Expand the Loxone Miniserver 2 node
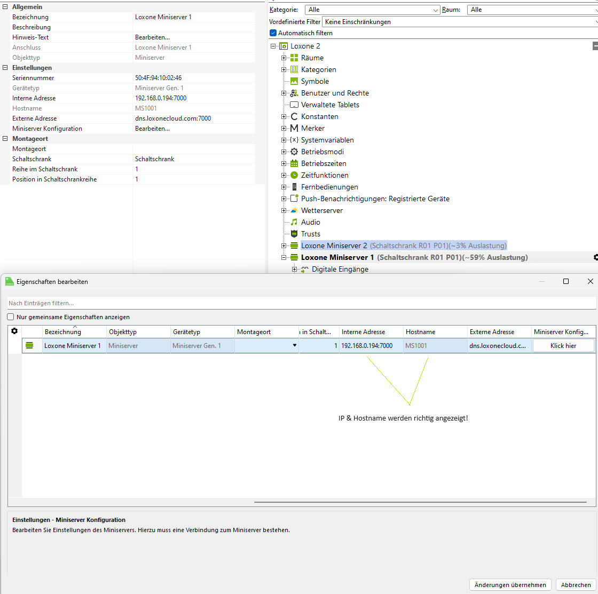 (x=284, y=246)
